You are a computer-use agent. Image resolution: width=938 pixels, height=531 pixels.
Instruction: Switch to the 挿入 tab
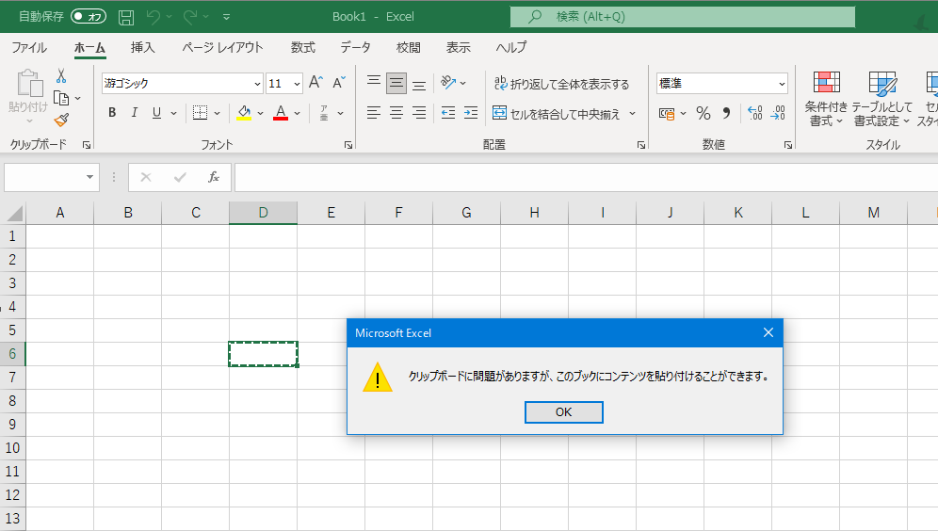[143, 47]
